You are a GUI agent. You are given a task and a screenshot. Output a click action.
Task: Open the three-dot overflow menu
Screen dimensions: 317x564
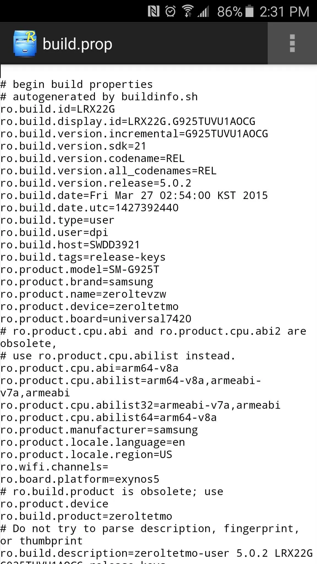pos(292,43)
